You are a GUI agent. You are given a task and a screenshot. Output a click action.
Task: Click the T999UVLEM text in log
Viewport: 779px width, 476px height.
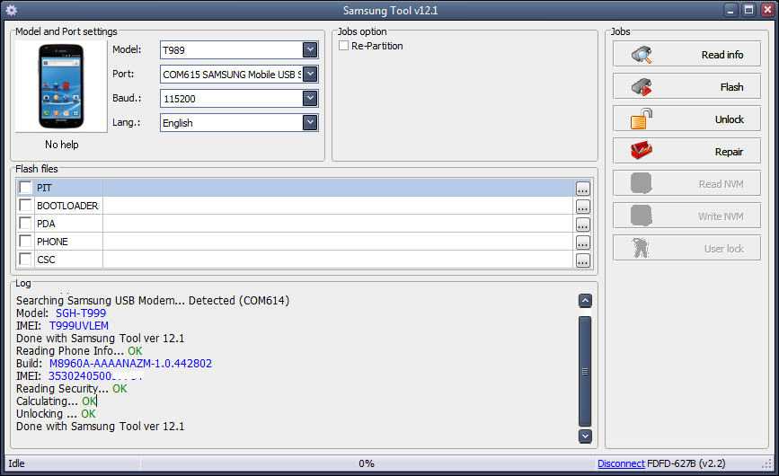pos(78,326)
